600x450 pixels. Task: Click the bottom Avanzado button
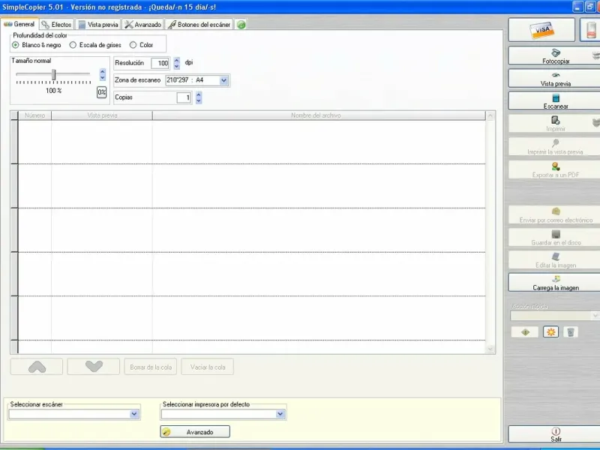pos(195,432)
